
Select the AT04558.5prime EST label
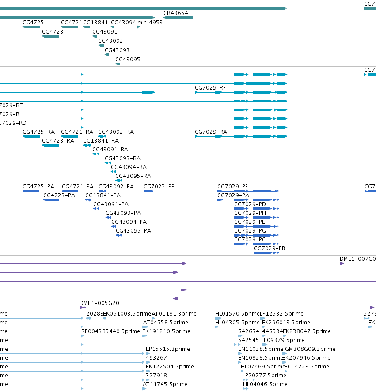point(166,323)
